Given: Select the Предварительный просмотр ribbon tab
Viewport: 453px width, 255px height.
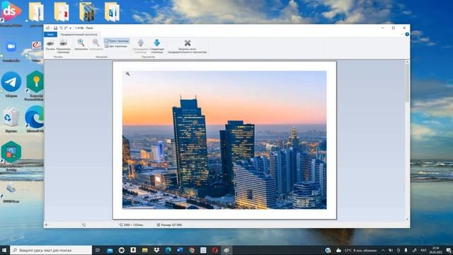Looking at the screenshot, I should tap(79, 35).
